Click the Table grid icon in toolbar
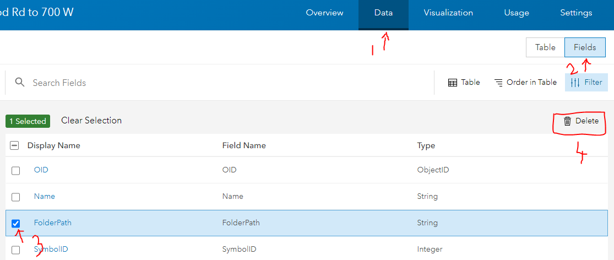The width and height of the screenshot is (614, 260). [453, 83]
